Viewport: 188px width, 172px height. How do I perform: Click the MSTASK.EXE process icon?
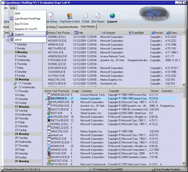pyautogui.click(x=49, y=154)
